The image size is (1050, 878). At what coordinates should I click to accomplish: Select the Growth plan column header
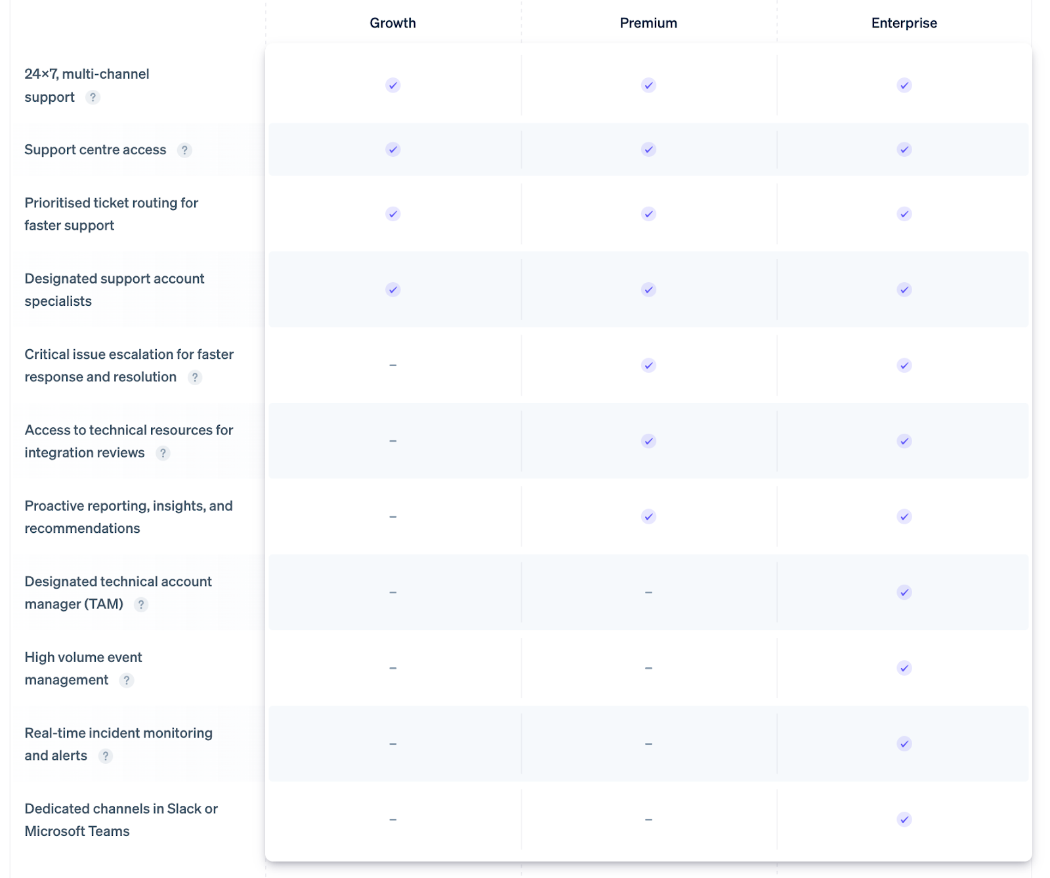(x=393, y=23)
